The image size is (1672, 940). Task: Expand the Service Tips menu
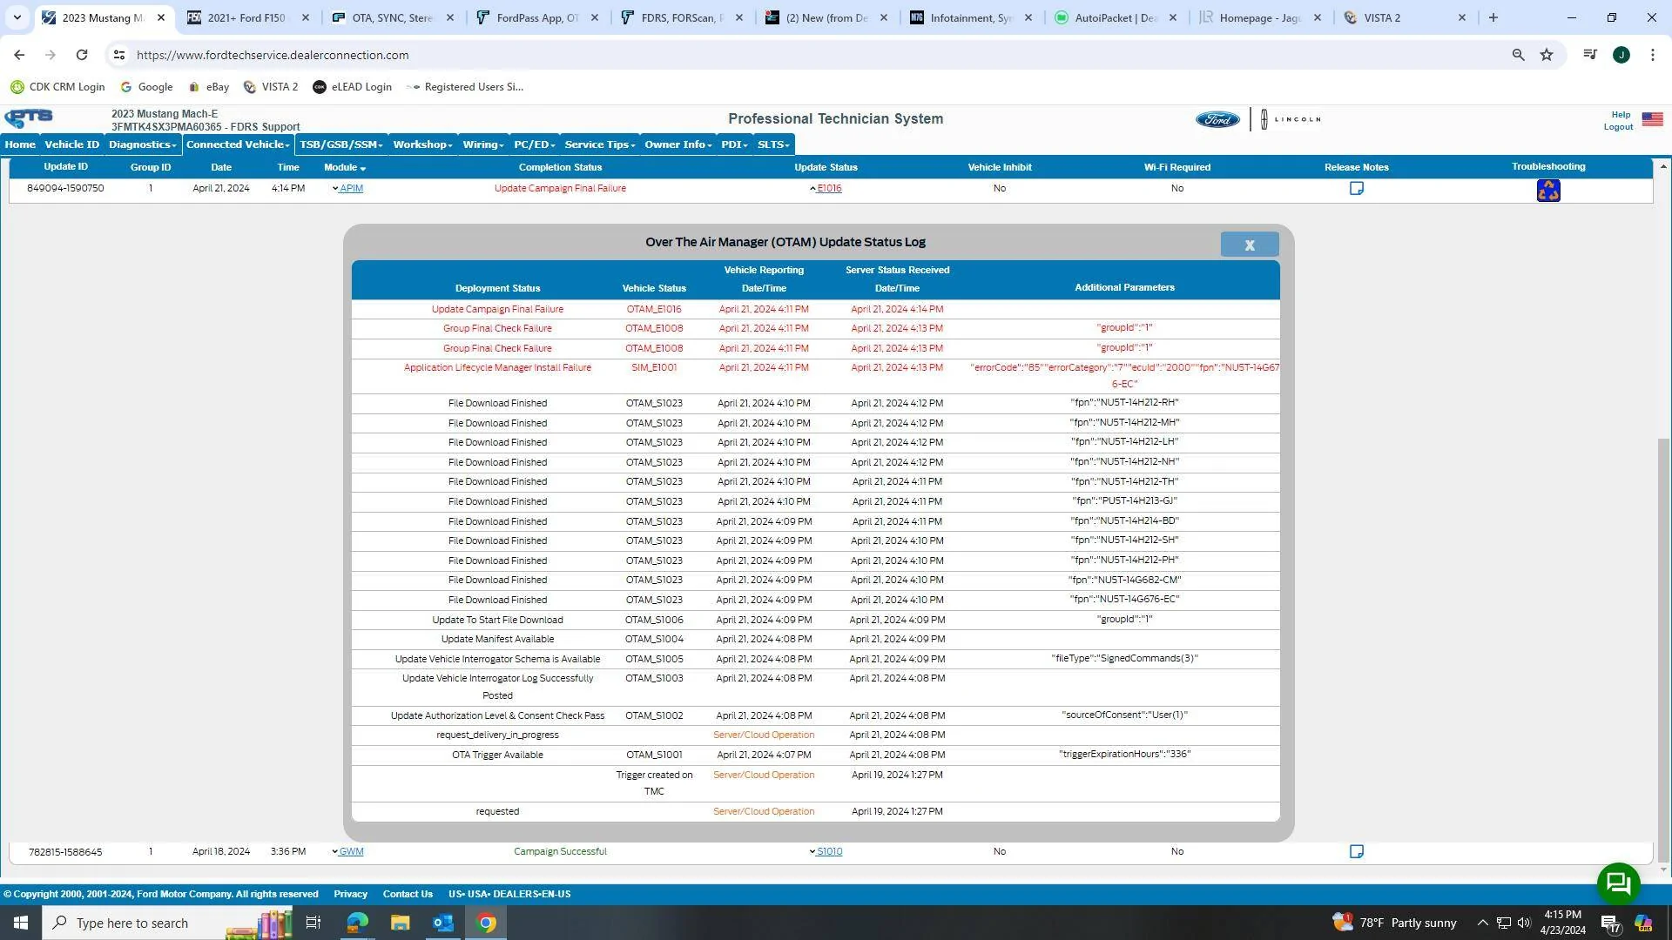(x=600, y=144)
